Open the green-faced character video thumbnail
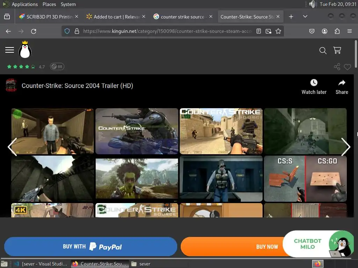The image size is (358, 268). click(x=137, y=179)
